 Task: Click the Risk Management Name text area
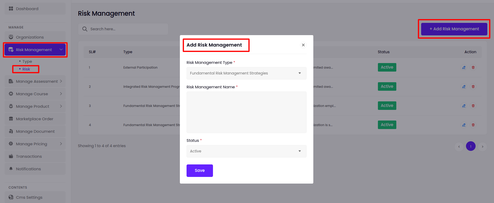(x=246, y=112)
